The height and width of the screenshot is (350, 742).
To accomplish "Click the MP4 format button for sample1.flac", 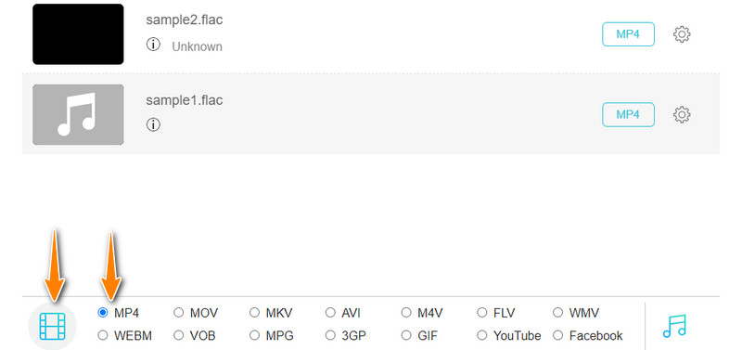I will click(x=628, y=114).
